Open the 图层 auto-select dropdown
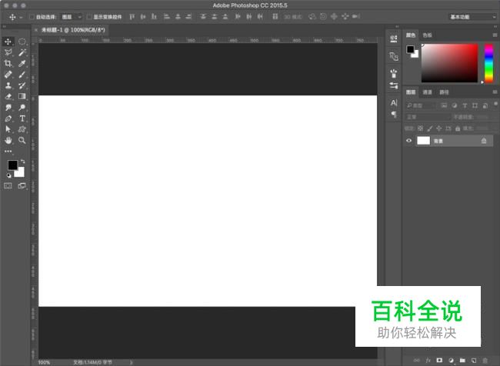The image size is (500, 366). (71, 16)
